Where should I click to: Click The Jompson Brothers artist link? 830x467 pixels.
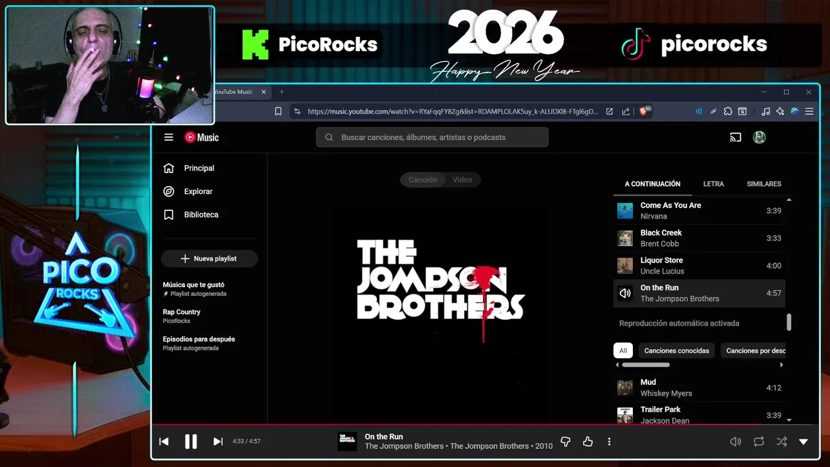click(404, 446)
